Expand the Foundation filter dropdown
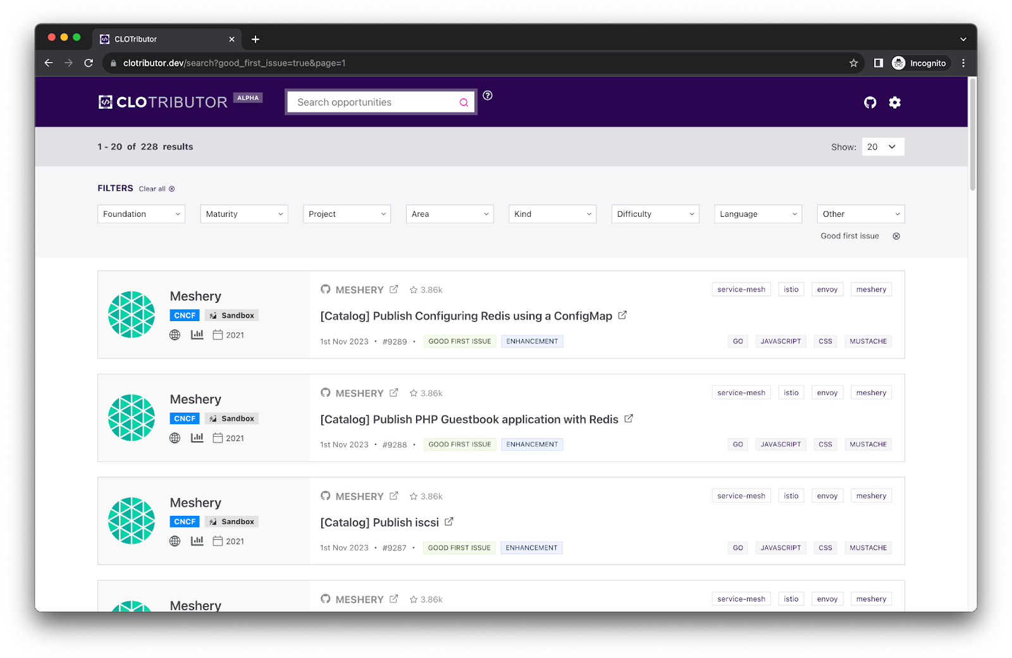Image resolution: width=1012 pixels, height=658 pixels. point(141,214)
